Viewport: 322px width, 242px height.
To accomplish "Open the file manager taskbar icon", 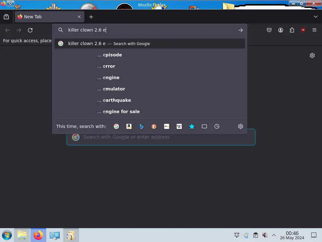I will pos(22,235).
